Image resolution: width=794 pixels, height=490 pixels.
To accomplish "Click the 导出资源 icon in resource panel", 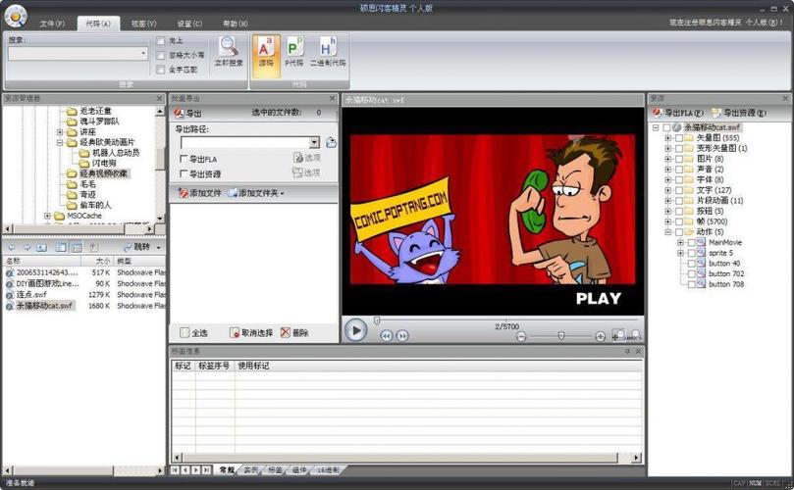I will point(715,113).
